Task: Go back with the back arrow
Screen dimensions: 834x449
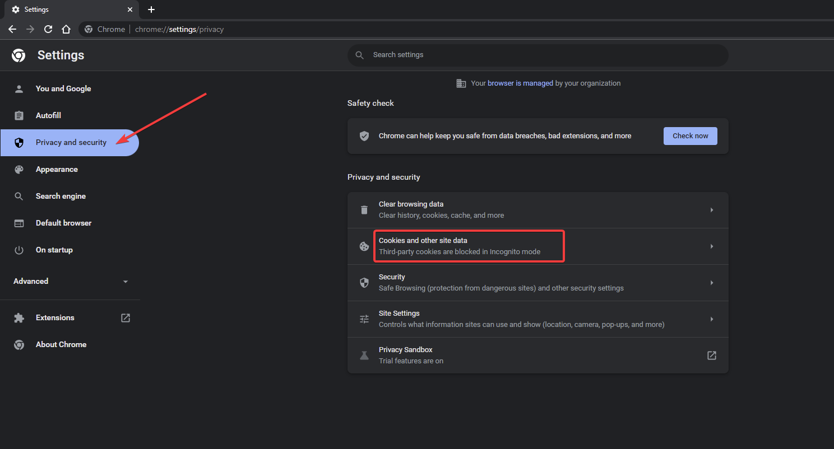Action: (x=12, y=29)
